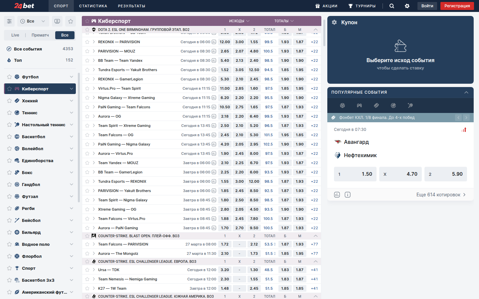Screen dimensions: 479x299
Task: Open the search magnifier icon in header
Action: [x=392, y=6]
